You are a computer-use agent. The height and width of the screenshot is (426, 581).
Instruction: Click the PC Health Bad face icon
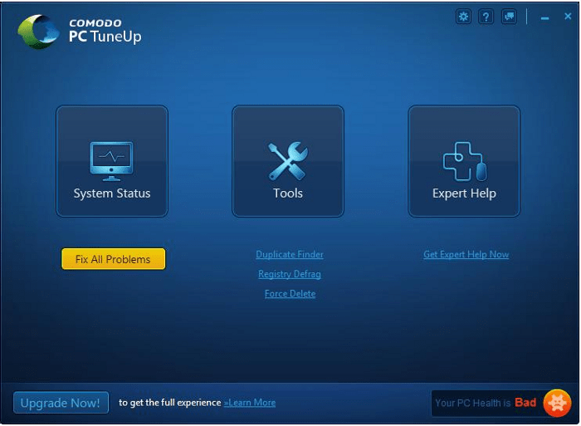coord(557,403)
